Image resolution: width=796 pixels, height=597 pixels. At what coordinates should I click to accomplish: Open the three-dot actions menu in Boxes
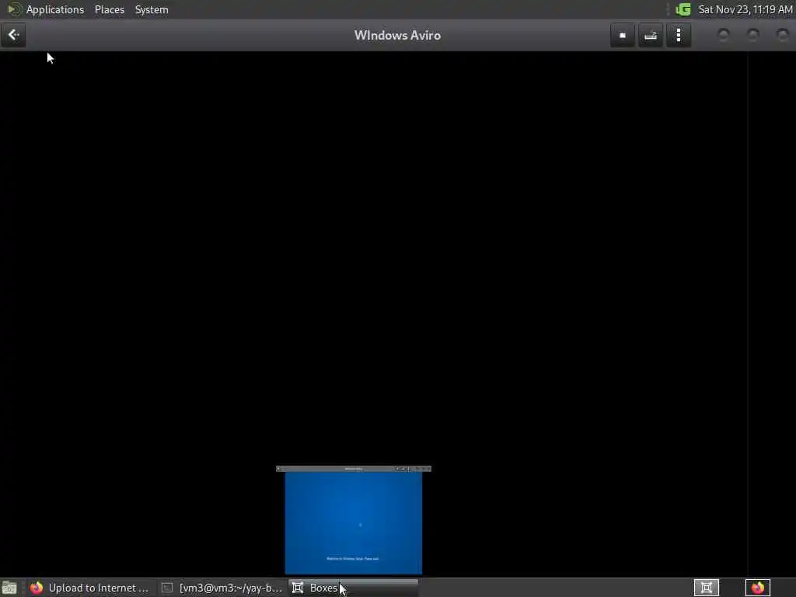679,36
